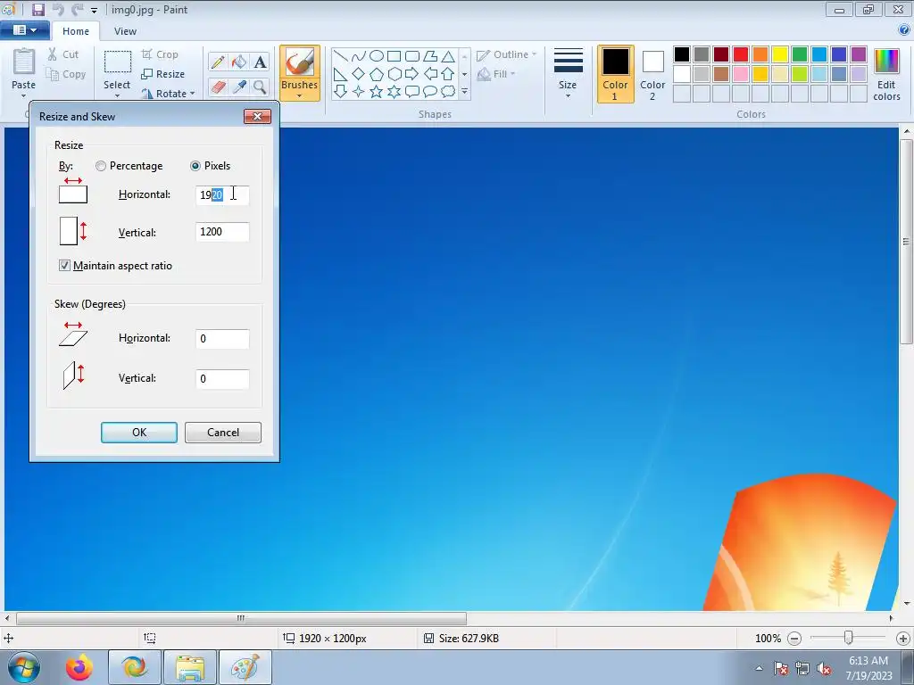This screenshot has height=685, width=914.
Task: Click the Paste clipboard icon
Action: (x=24, y=63)
